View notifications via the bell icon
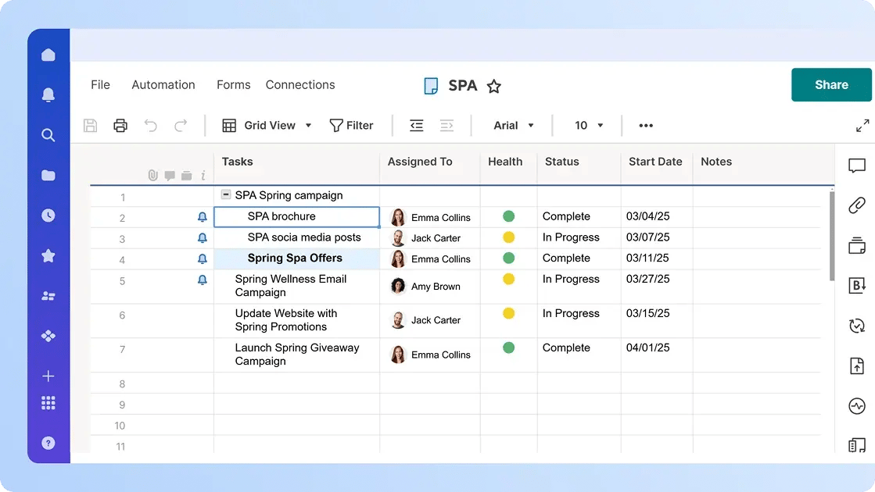 point(48,94)
